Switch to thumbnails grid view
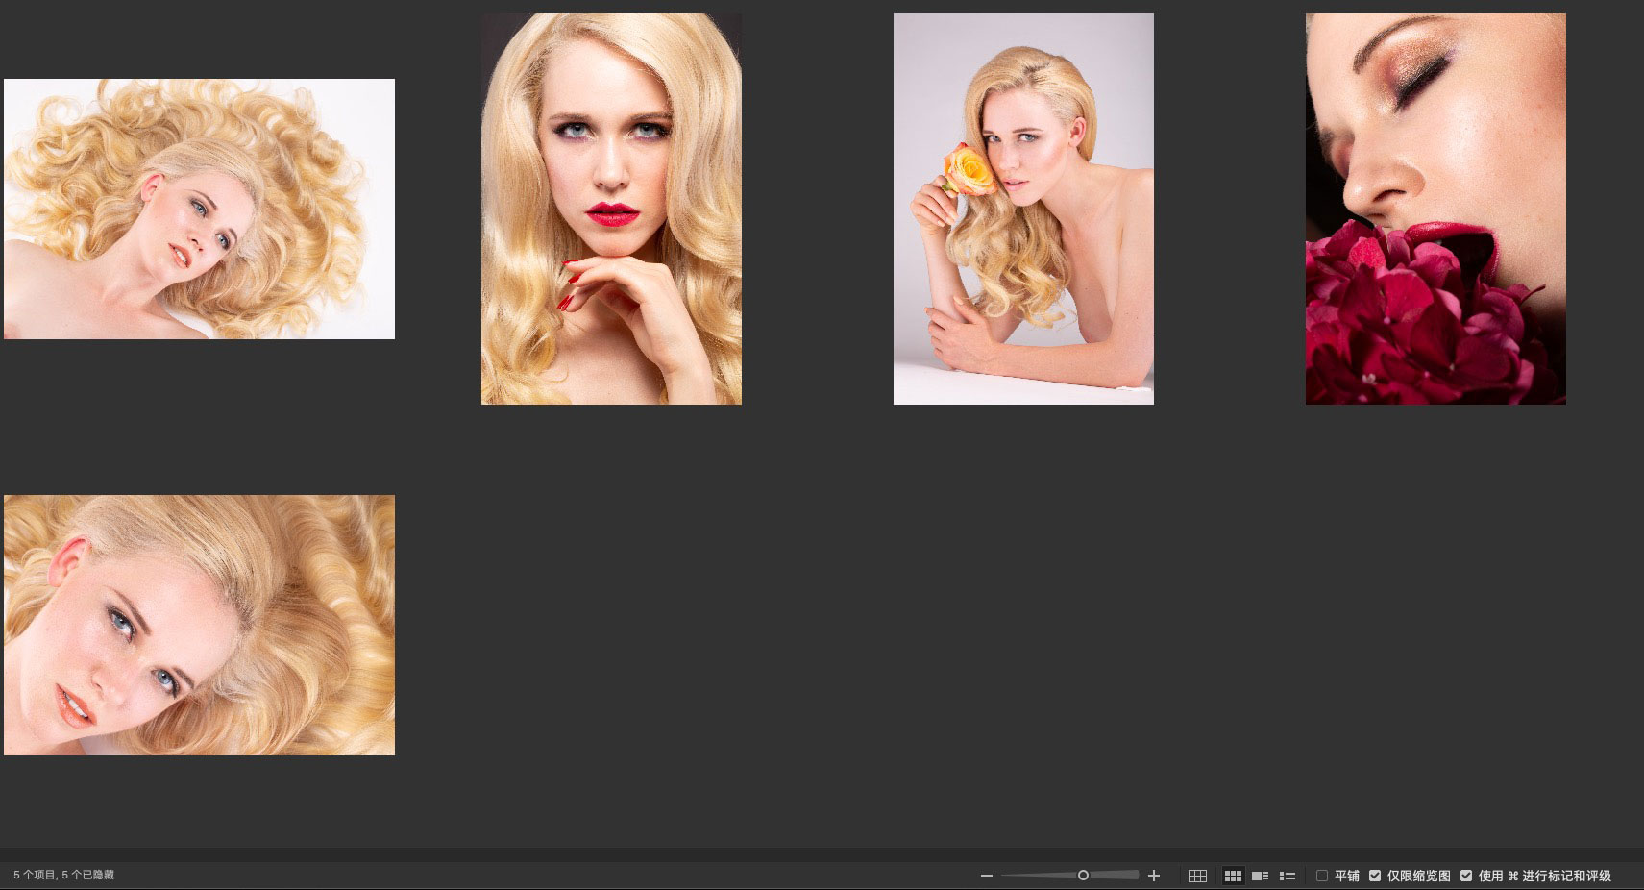 tap(1233, 876)
